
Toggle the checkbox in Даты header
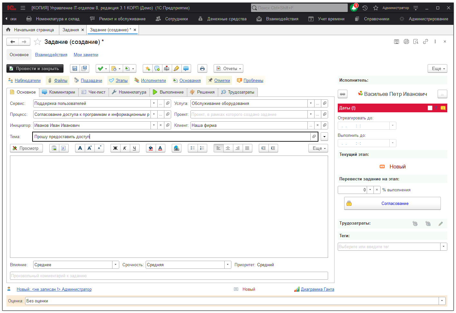(430, 108)
